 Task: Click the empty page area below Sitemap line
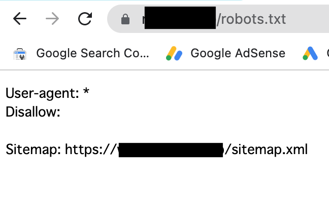click(x=164, y=193)
